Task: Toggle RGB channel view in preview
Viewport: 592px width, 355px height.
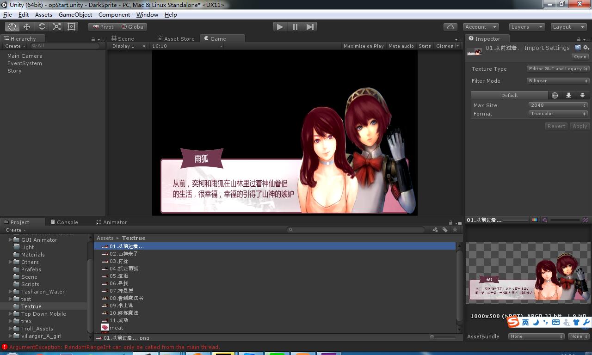Action: (x=535, y=220)
